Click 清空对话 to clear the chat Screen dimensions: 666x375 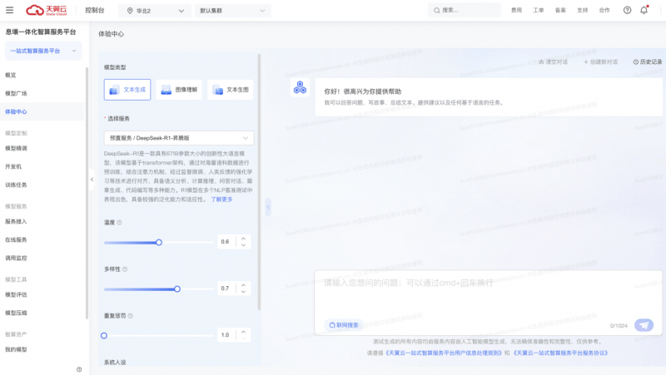tap(553, 62)
